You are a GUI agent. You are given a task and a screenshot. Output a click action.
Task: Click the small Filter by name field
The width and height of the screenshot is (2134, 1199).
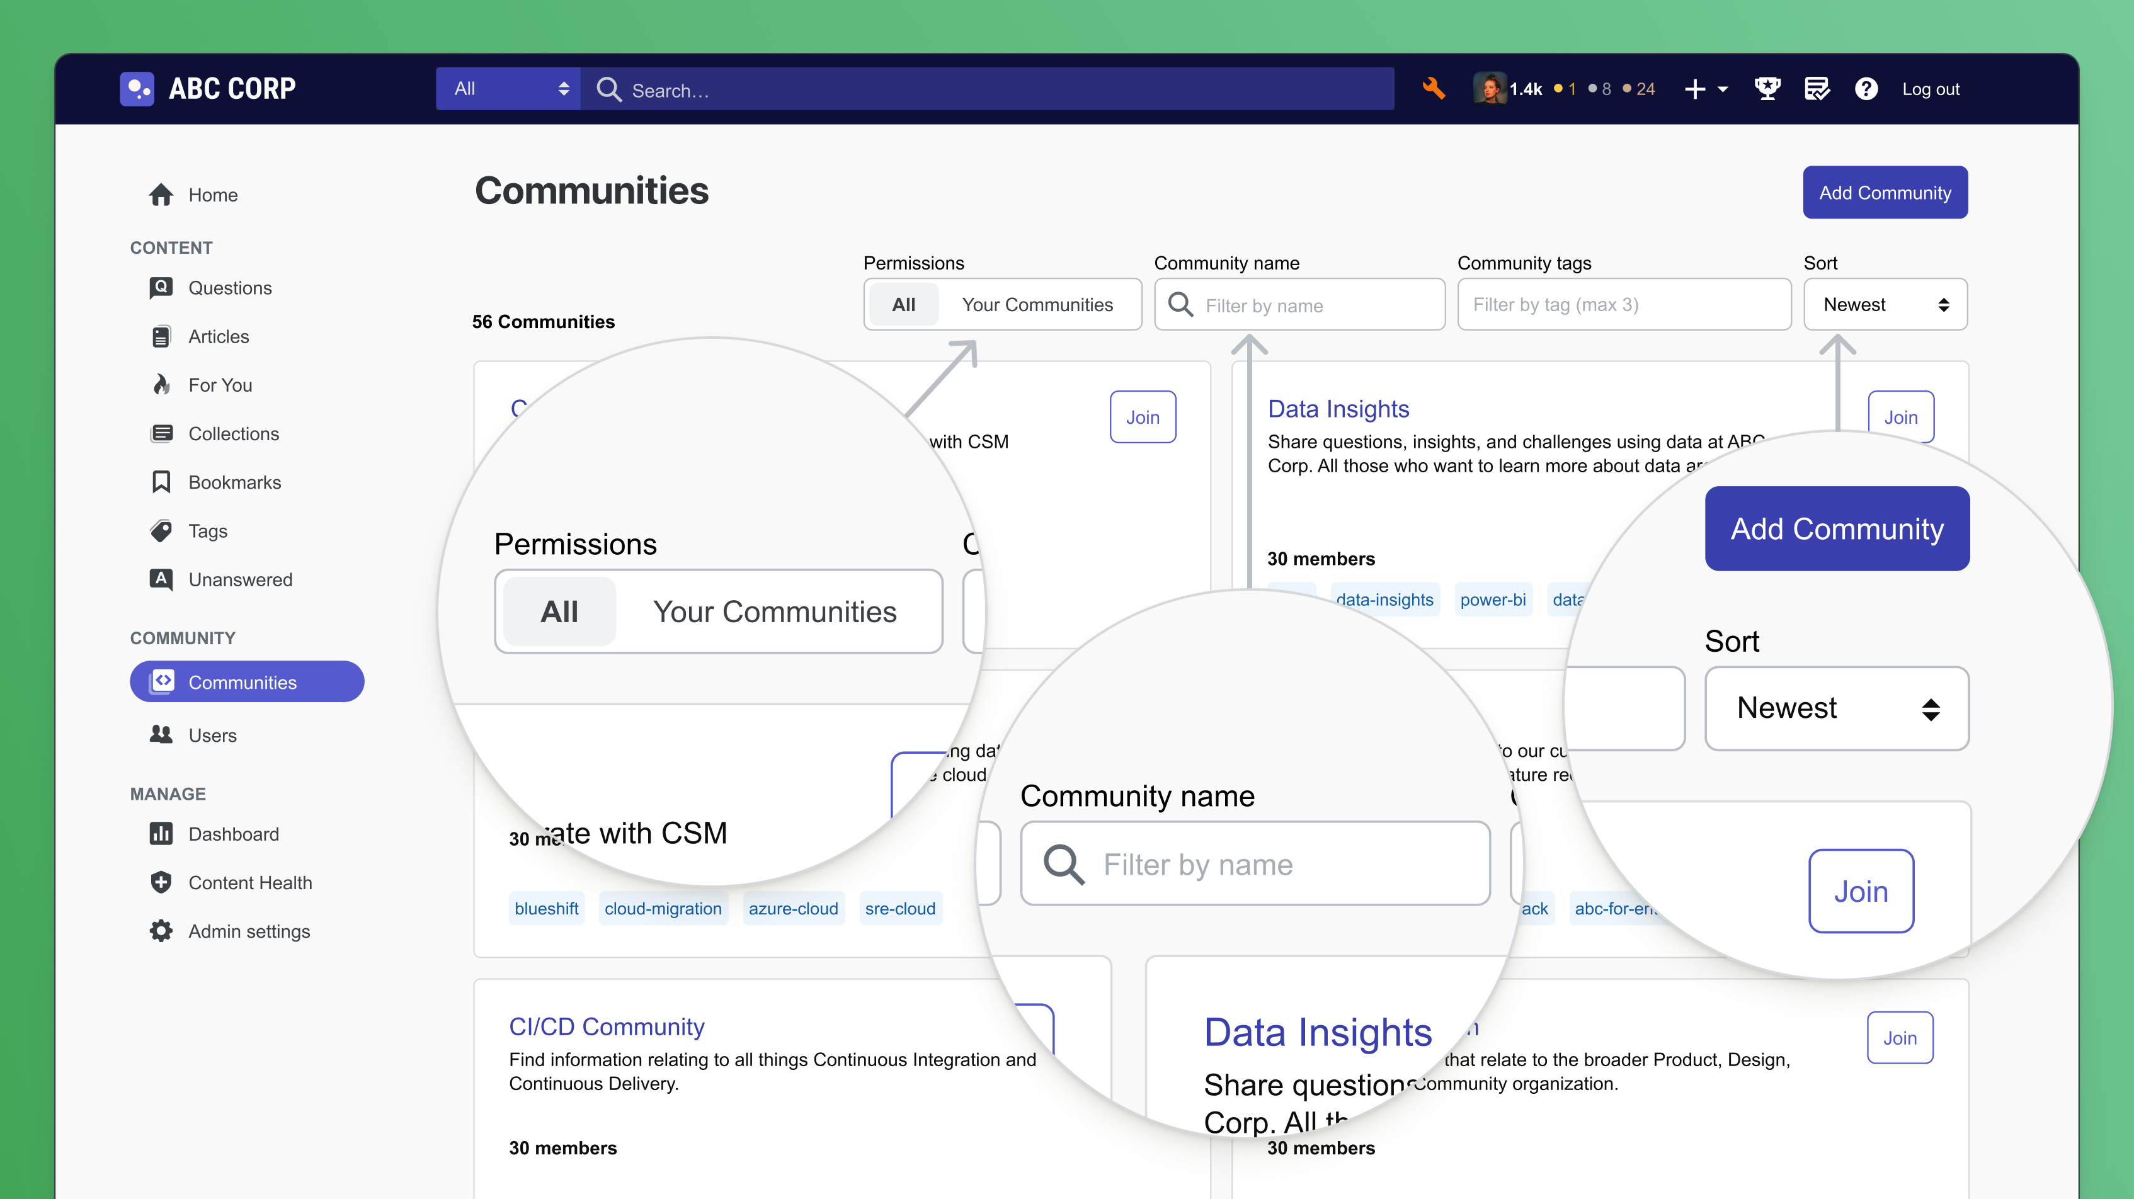coord(1299,305)
